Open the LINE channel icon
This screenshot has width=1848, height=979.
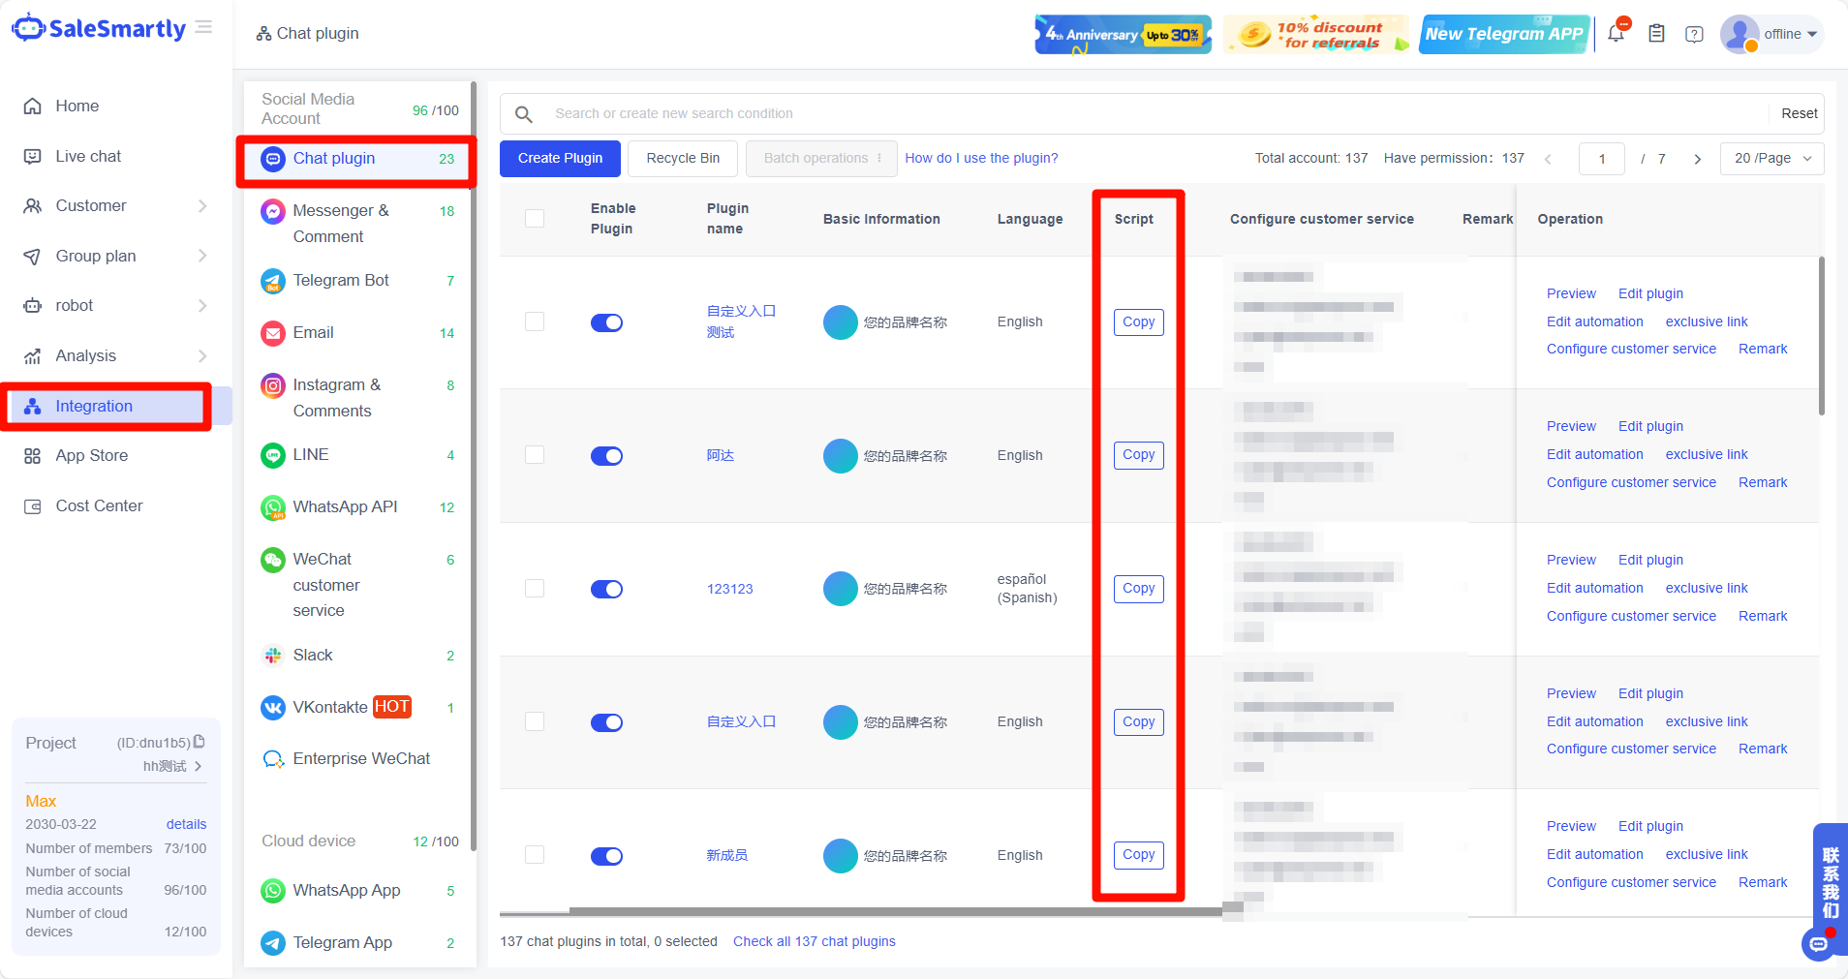tap(272, 455)
